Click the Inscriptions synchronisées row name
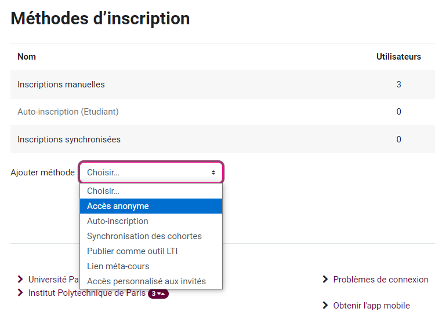This screenshot has height=312, width=435. [69, 140]
